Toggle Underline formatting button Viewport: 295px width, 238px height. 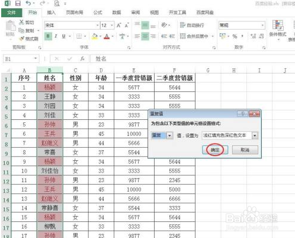63,36
